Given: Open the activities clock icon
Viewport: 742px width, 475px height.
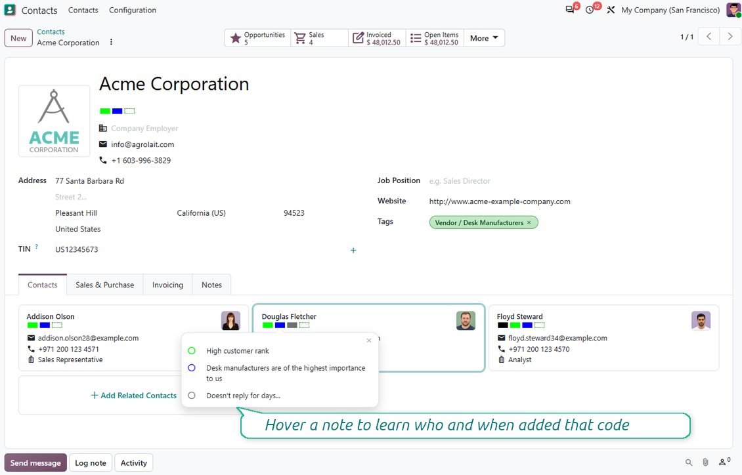Looking at the screenshot, I should [x=590, y=10].
